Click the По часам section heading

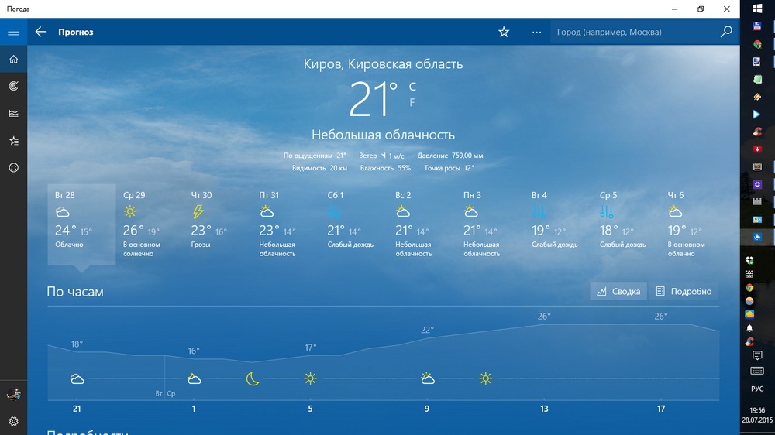pyautogui.click(x=75, y=292)
